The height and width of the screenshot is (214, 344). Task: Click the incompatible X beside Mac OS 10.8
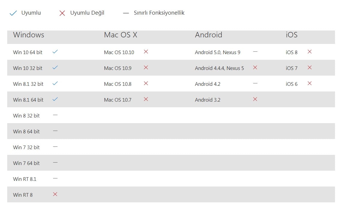(146, 83)
